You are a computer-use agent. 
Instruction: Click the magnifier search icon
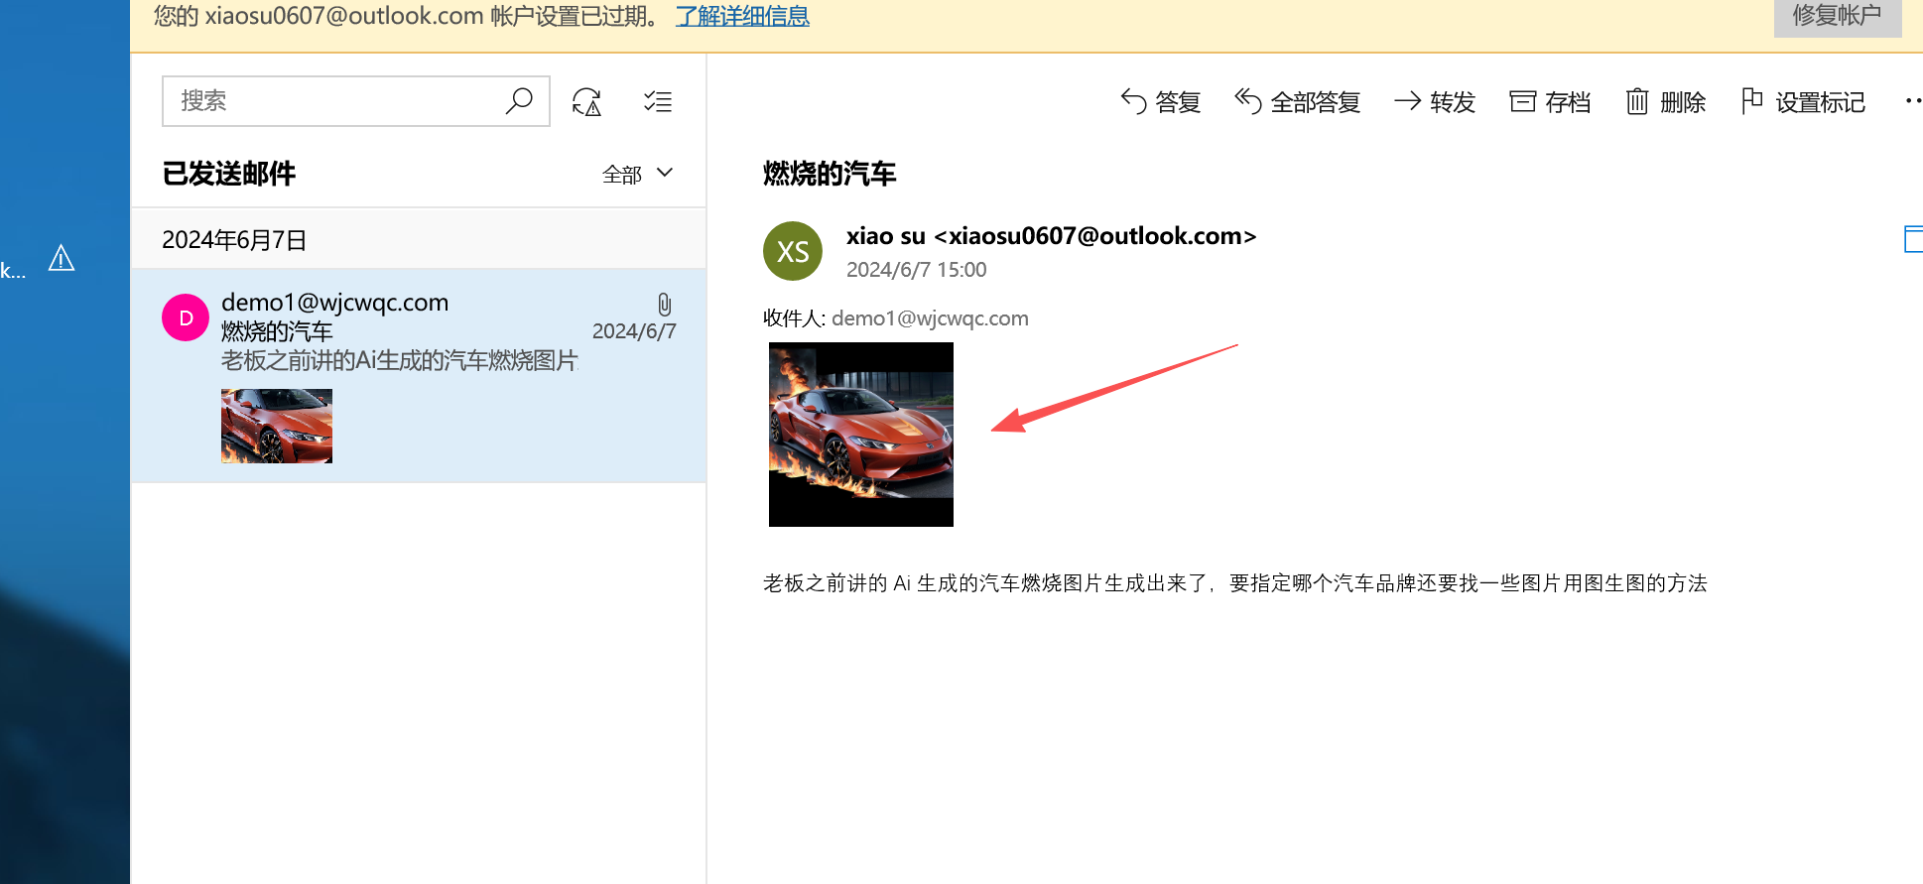click(519, 101)
